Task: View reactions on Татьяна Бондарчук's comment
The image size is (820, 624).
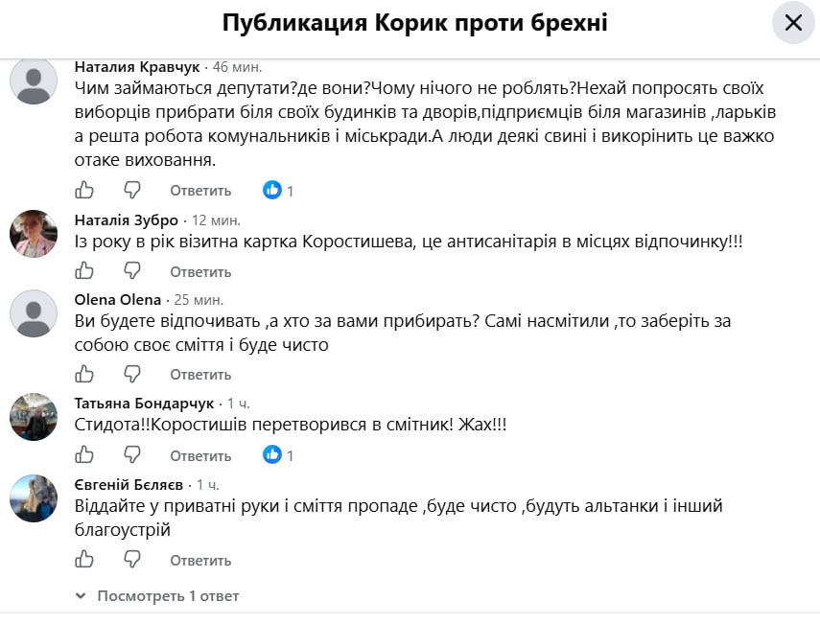Action: [x=278, y=455]
